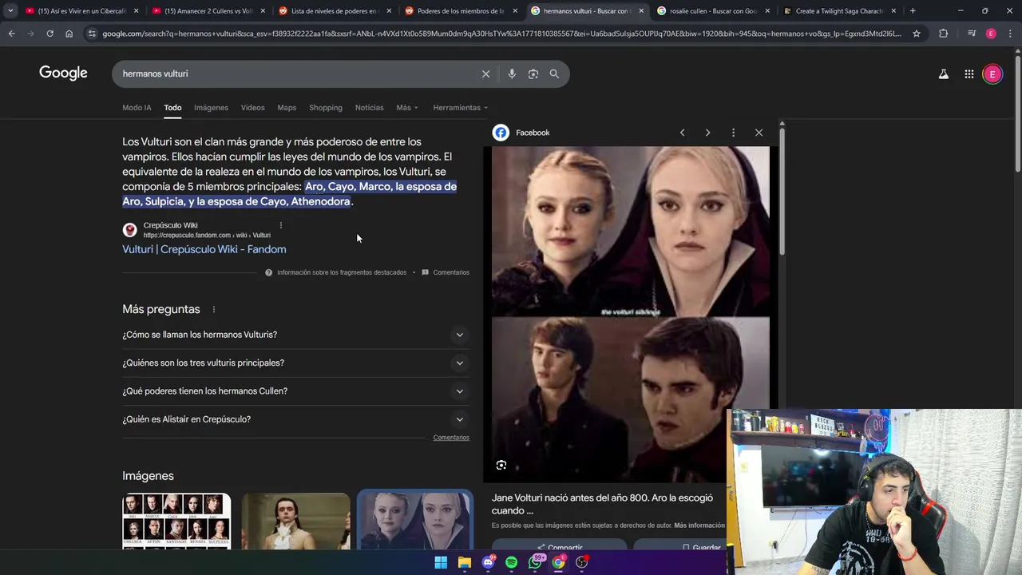Search inside the image with Lens icon
Screen dimensions: 1022x575
501,465
